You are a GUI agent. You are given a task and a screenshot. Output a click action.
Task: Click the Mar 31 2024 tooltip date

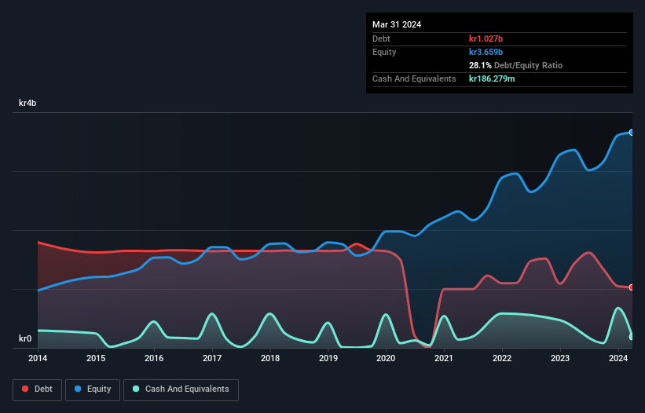click(397, 24)
